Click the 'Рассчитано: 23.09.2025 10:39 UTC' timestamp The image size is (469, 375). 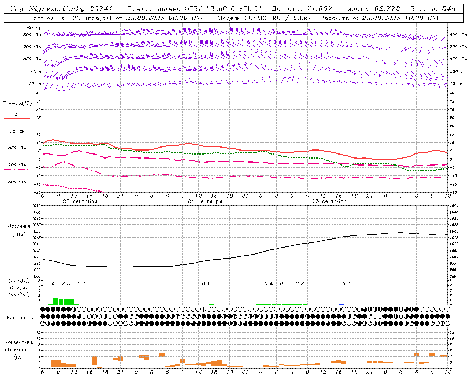380,18
